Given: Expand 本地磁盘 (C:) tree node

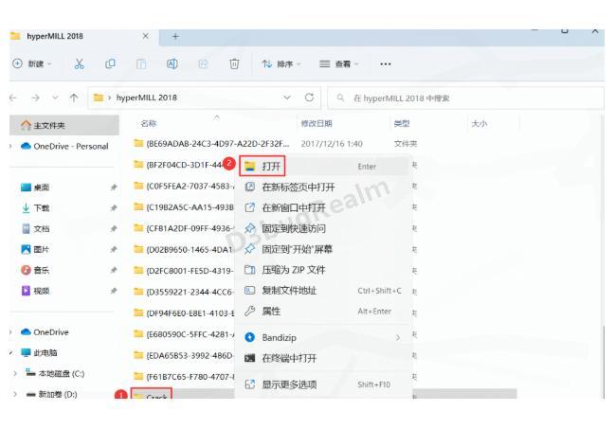Looking at the screenshot, I should (x=15, y=373).
